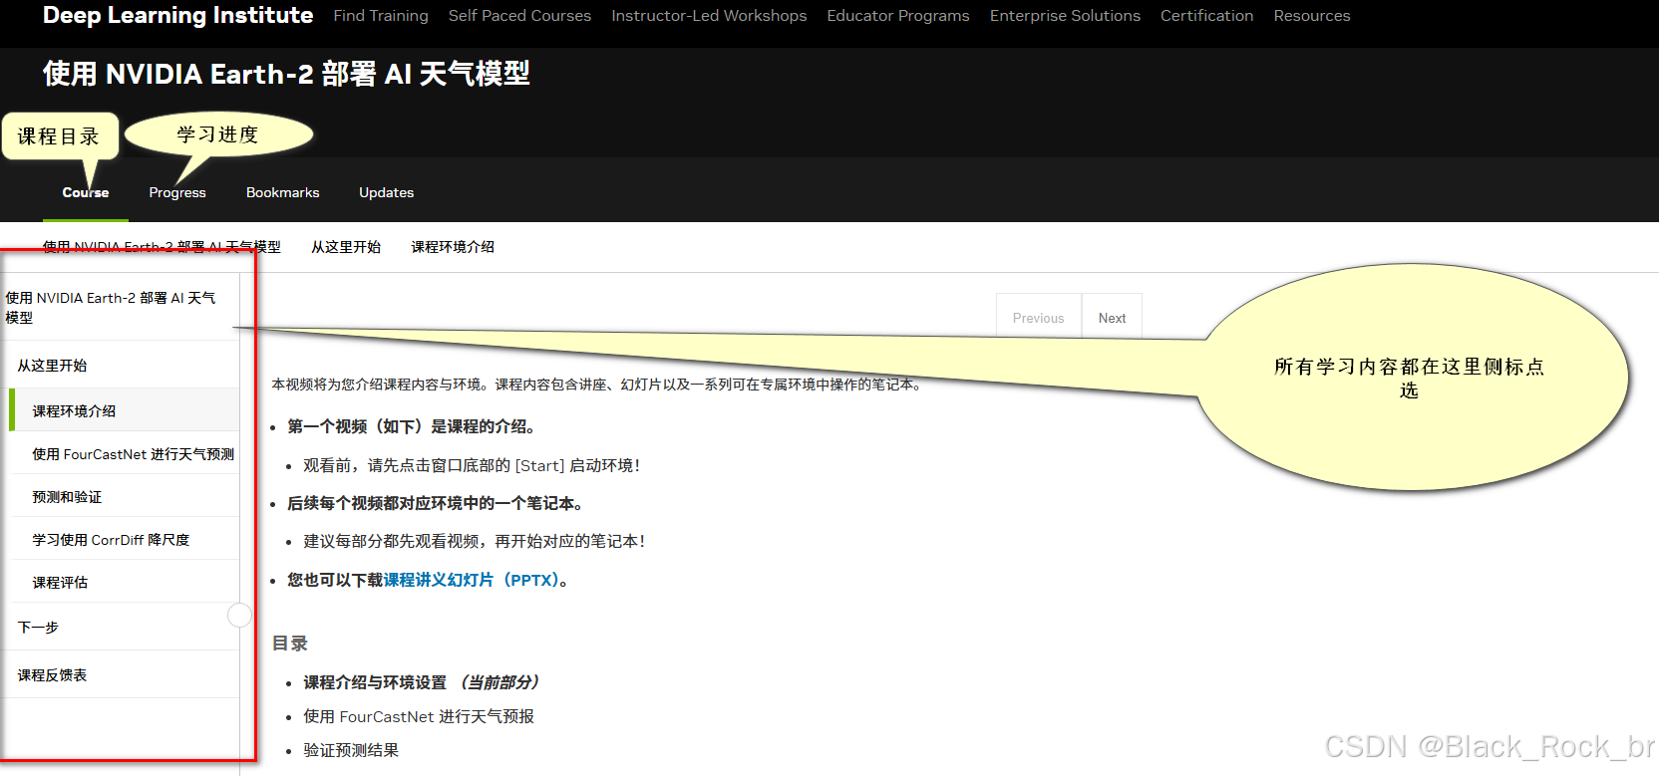1659x776 pixels.
Task: Download 课程讲义幻灯片 (PPTX) link
Action: tap(471, 580)
